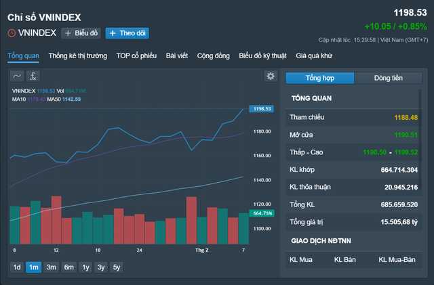Select the 1d time range
The width and height of the screenshot is (434, 285).
click(x=17, y=267)
